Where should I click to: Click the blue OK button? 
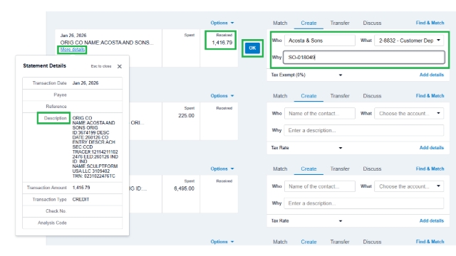(252, 48)
